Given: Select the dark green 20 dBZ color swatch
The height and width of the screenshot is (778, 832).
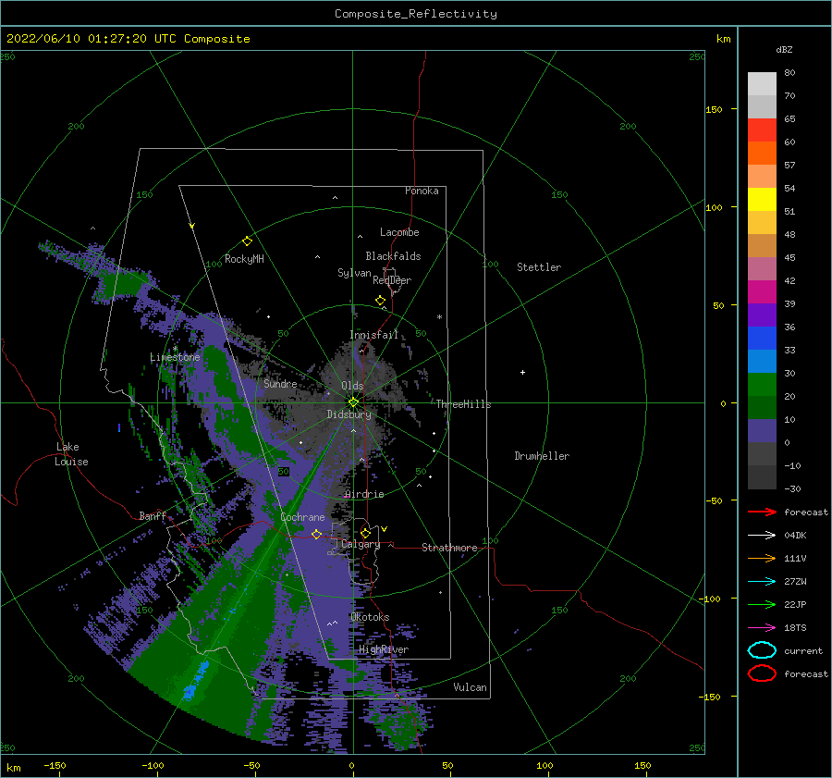Looking at the screenshot, I should [x=762, y=407].
